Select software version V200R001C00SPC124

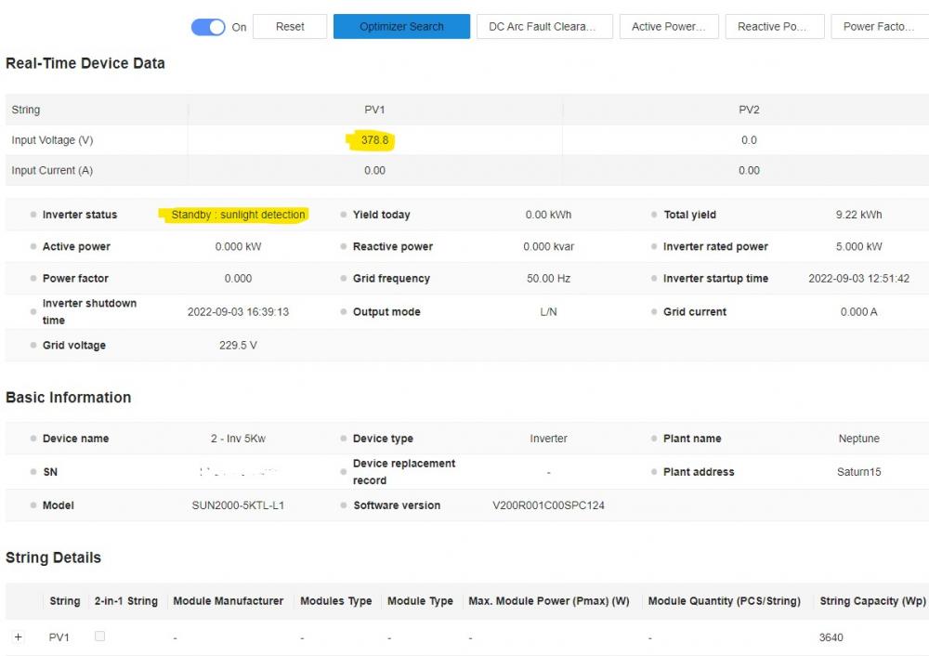(548, 505)
